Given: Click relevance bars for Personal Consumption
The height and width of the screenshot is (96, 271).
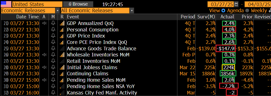Looking at the screenshot, I should pyautogui.click(x=62, y=30).
